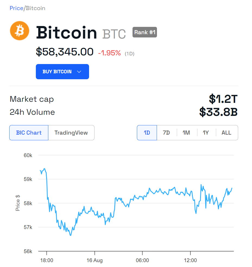This screenshot has width=252, height=267.
Task: Select the Bitcoin breadcrumb text
Action: [36, 8]
